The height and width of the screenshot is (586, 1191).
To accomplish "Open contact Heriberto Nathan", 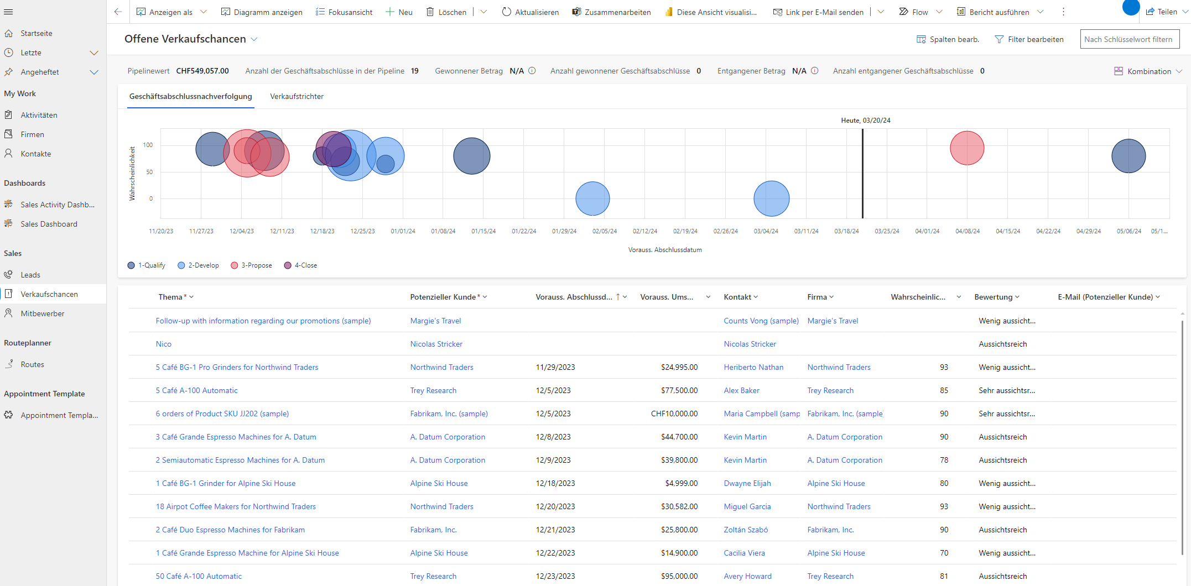I will pyautogui.click(x=753, y=367).
